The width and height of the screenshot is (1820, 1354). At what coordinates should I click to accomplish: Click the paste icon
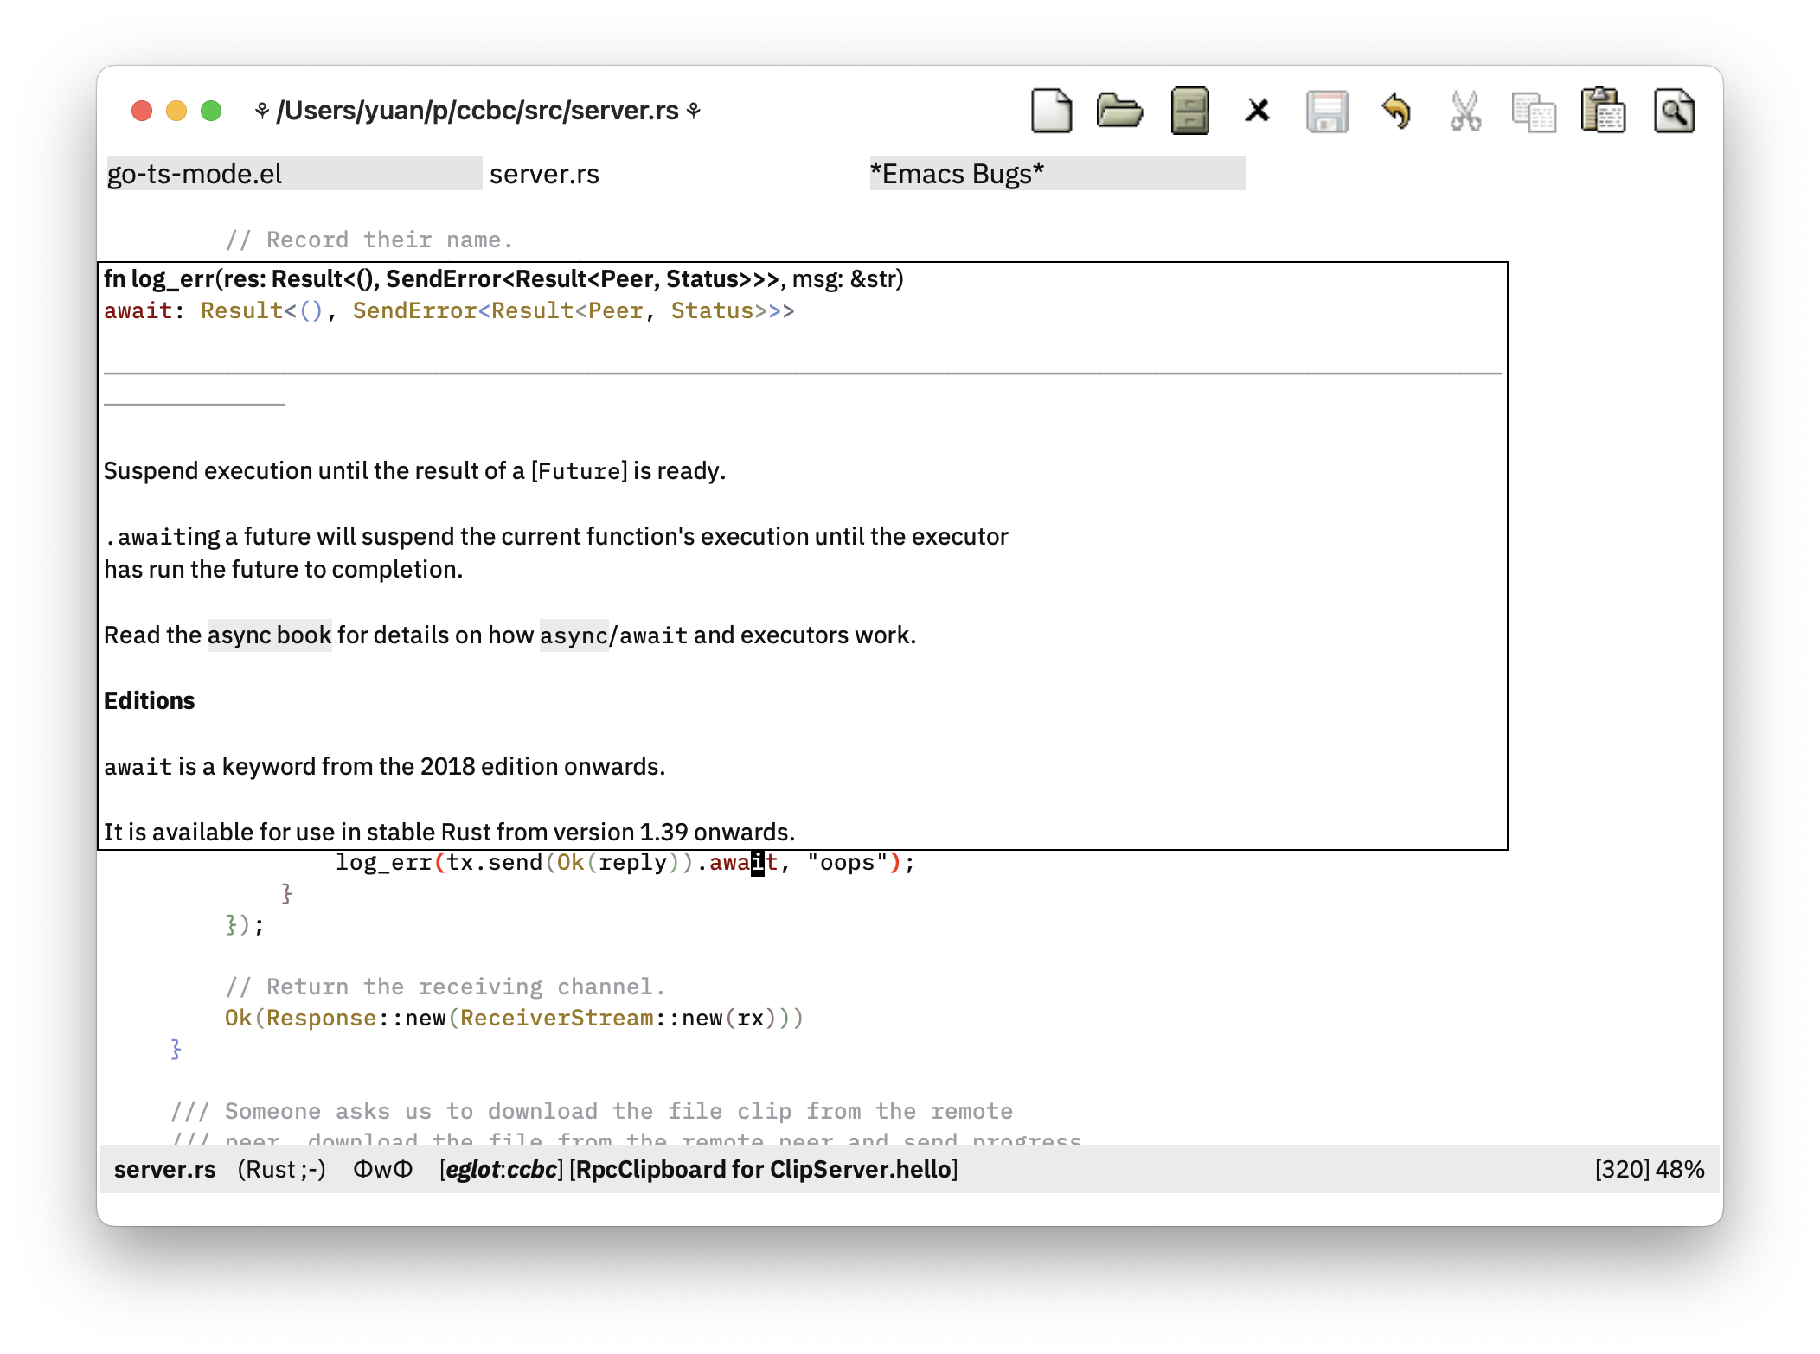coord(1604,111)
